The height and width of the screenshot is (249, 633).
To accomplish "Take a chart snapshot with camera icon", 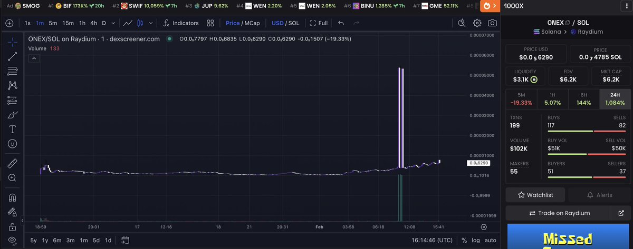I will click(x=492, y=23).
